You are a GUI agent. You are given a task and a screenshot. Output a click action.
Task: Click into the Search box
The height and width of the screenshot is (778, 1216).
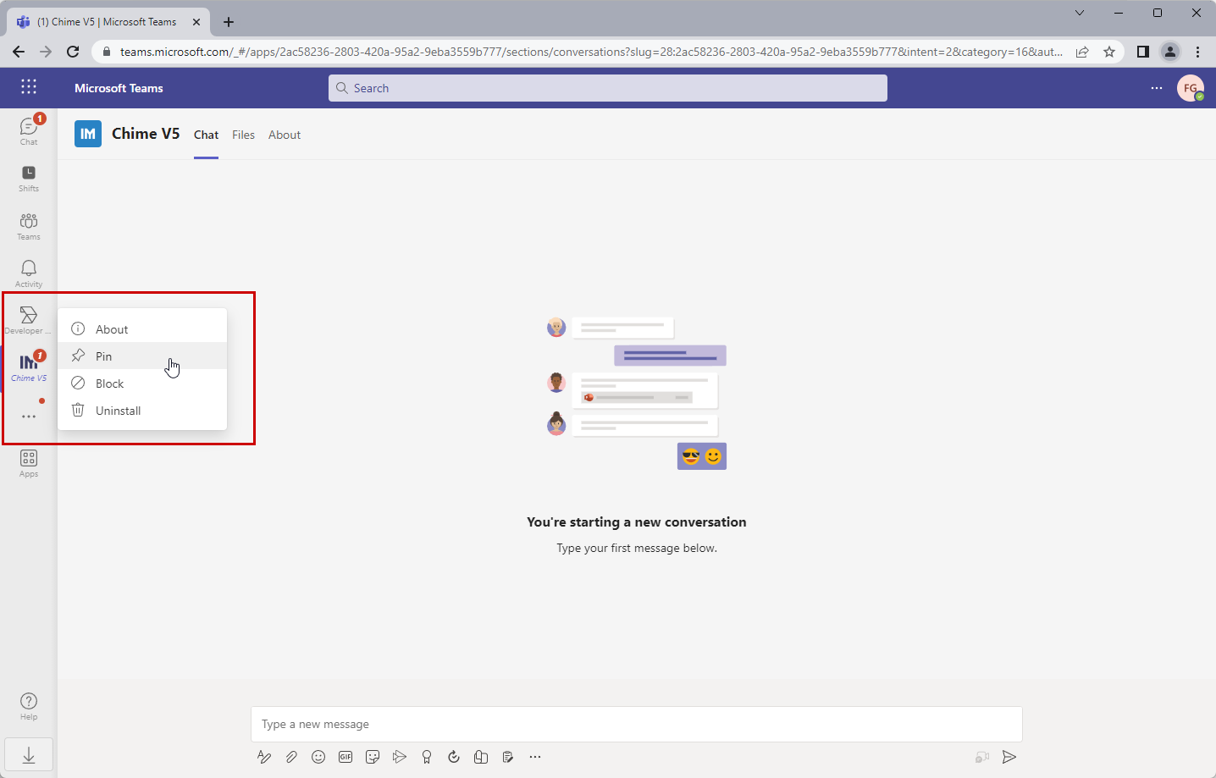click(608, 88)
